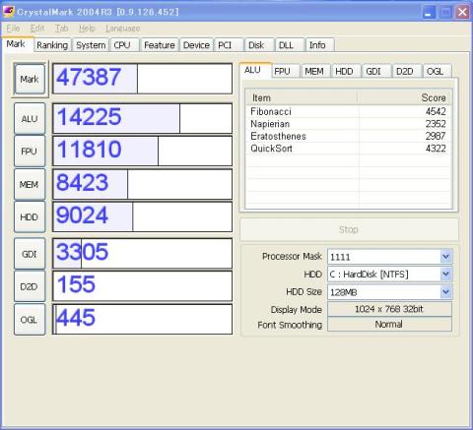Open the Help menu
This screenshot has height=430, width=473.
(x=87, y=29)
